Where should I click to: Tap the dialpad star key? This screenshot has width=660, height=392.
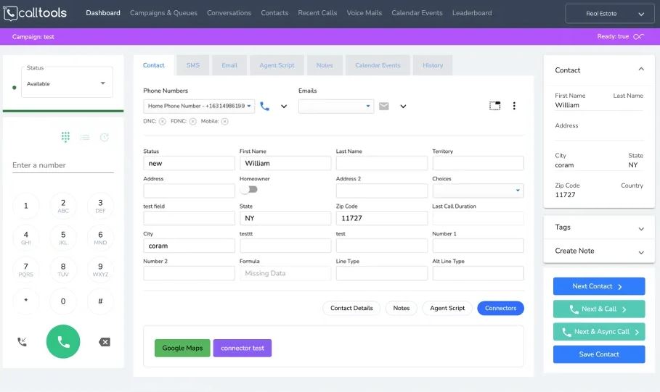click(26, 301)
